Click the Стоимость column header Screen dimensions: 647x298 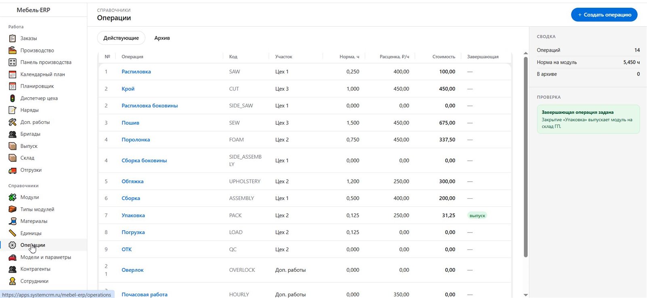444,57
